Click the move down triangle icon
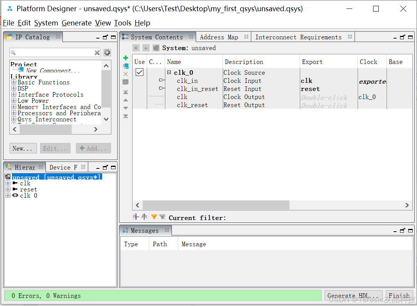 point(126,108)
